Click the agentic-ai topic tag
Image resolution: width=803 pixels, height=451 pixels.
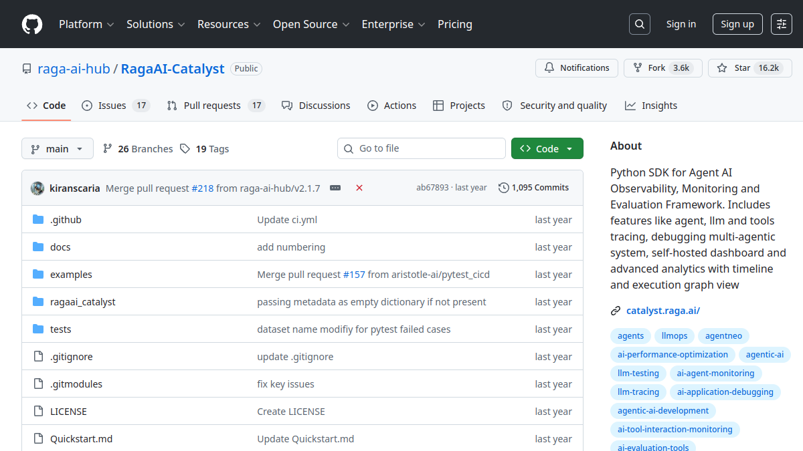[765, 355]
